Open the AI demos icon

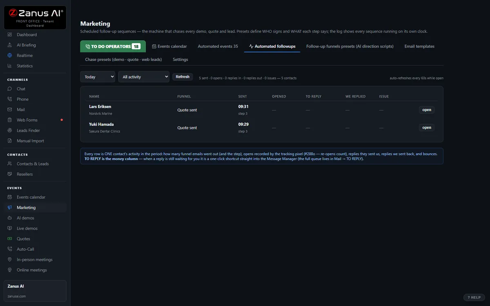click(10, 218)
